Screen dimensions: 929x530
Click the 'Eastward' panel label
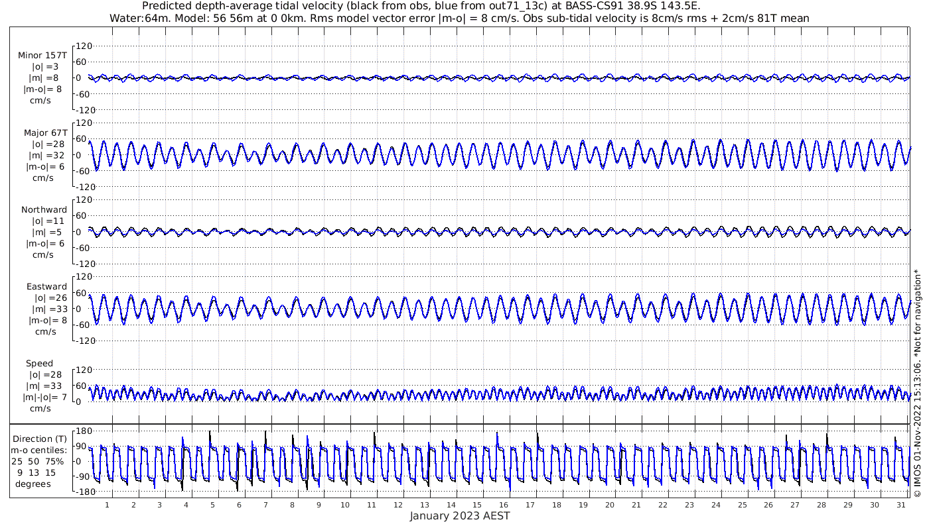[x=47, y=286]
